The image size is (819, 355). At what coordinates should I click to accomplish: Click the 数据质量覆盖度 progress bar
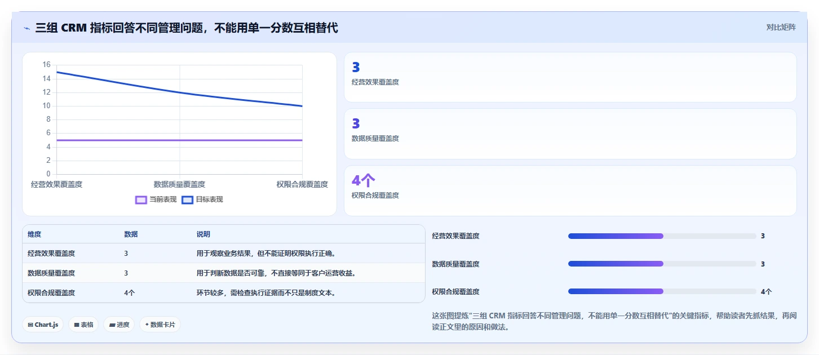pos(662,264)
